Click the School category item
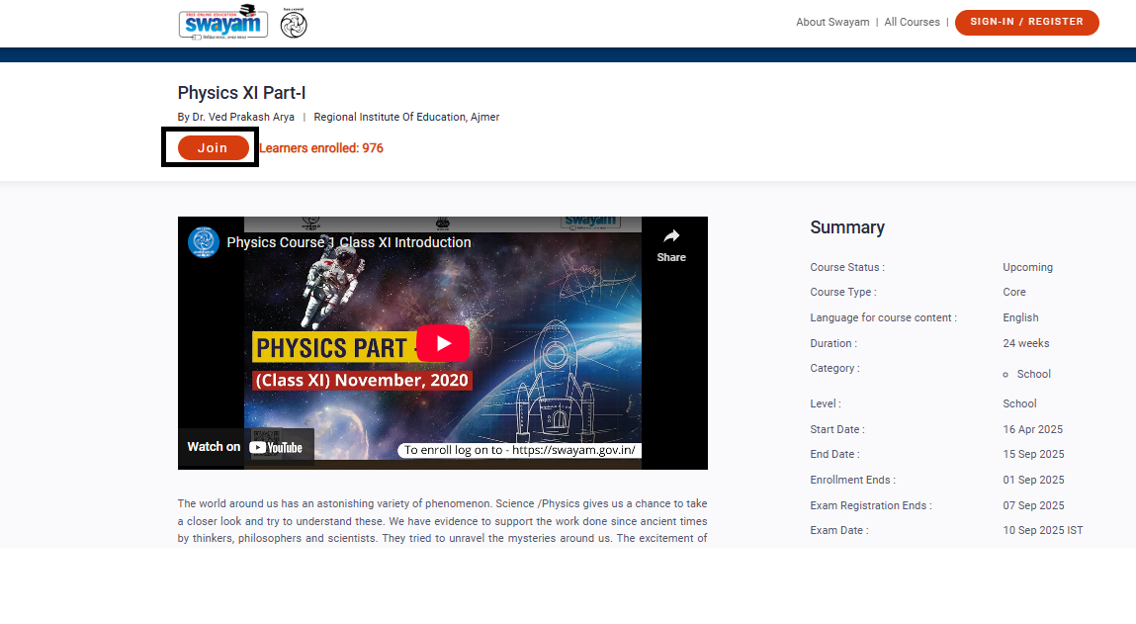Screen dimensions: 1136x624 click(x=1033, y=374)
